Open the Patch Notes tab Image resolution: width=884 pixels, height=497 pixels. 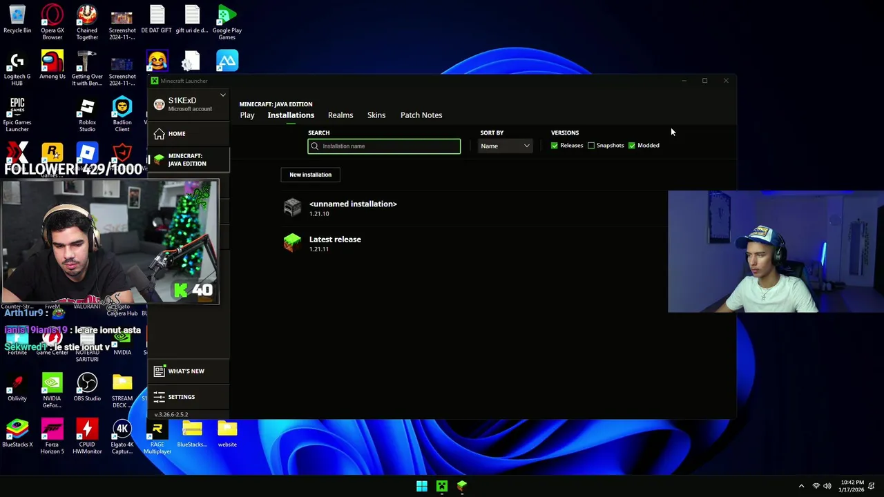[421, 115]
